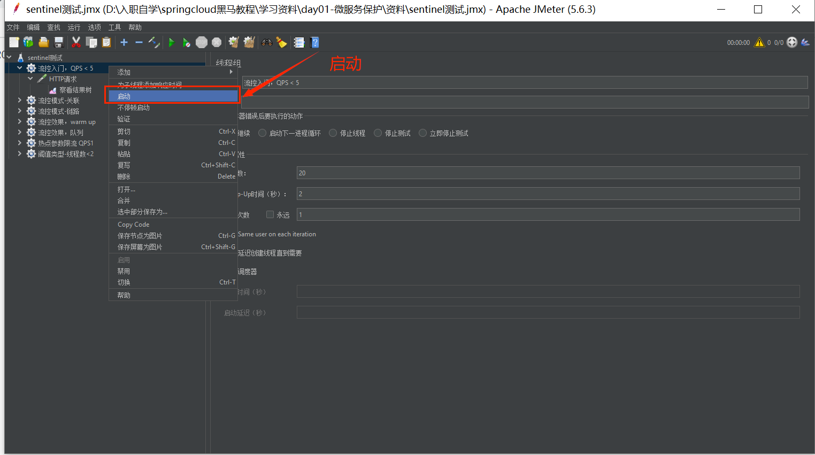Click Start no pauses toolbar icon
Screen dimensions: 815x455
click(x=186, y=42)
